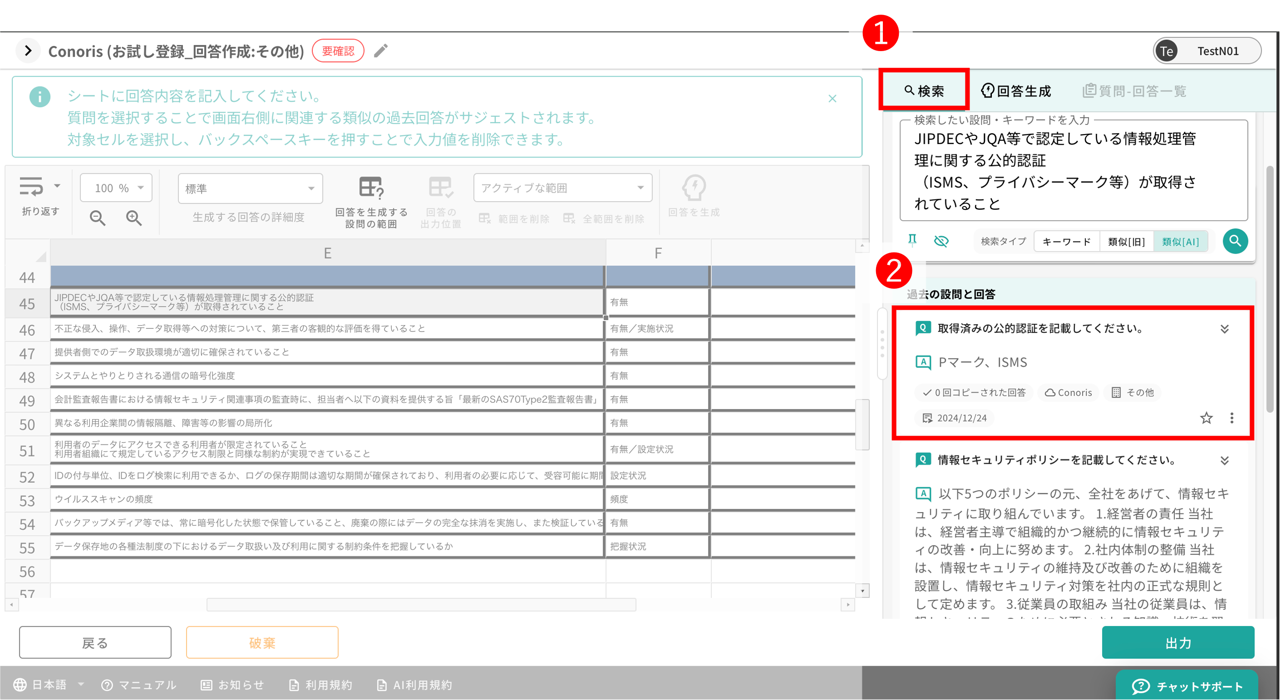
Task: Toggle the crossed-eye visibility icon
Action: click(941, 241)
